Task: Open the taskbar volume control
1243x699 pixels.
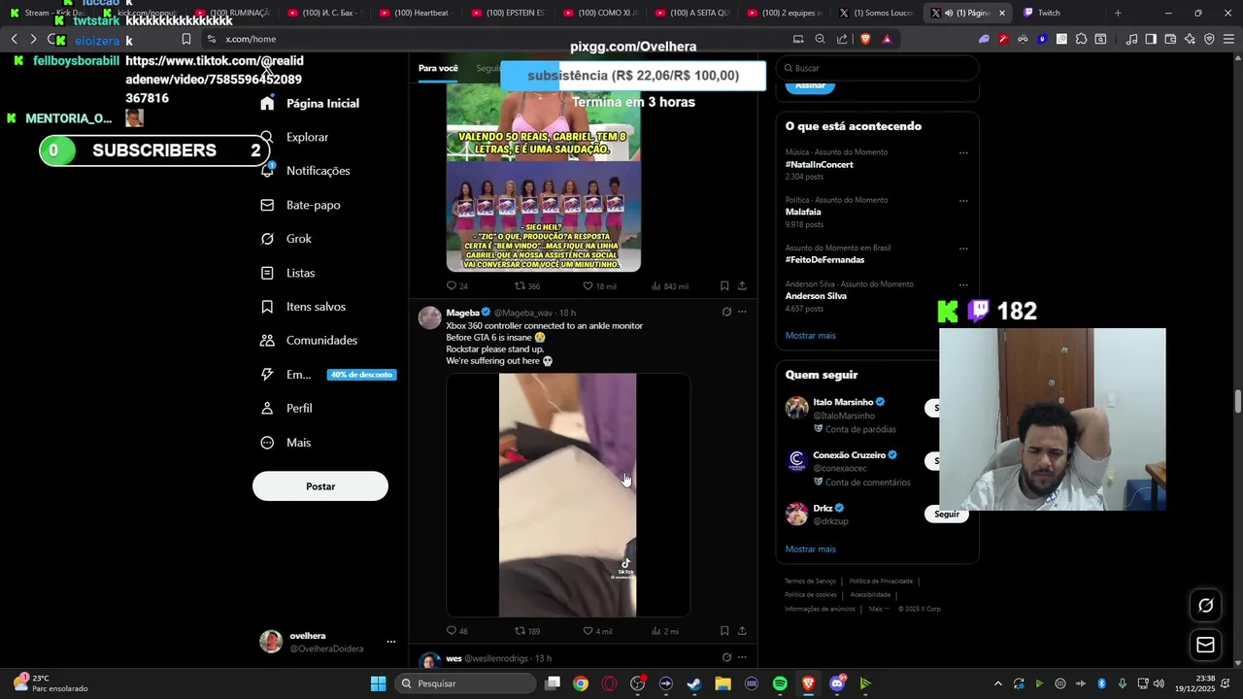Action: point(1159,683)
